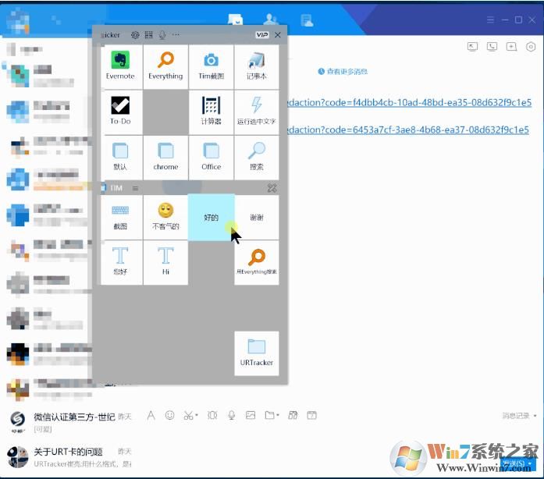Start a voice call from chat header
Image resolution: width=544 pixels, height=479 pixels.
click(492, 47)
